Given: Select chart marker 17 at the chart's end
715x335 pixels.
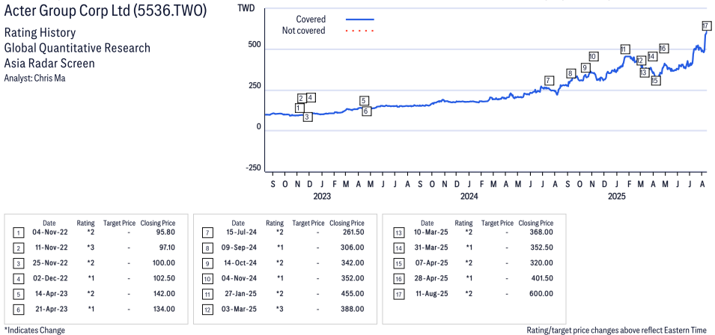Looking at the screenshot, I should point(705,26).
